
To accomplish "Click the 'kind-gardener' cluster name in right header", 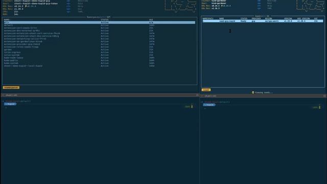I will point(219,1).
